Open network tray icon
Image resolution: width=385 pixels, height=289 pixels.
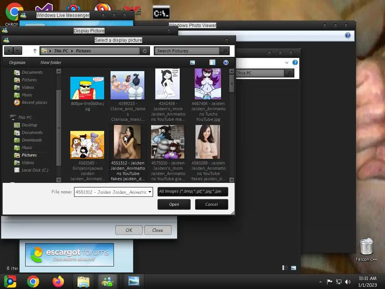click(x=339, y=281)
